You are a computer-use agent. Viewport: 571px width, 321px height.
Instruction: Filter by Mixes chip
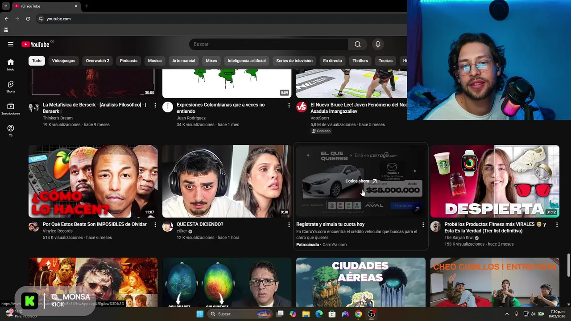[x=211, y=61]
